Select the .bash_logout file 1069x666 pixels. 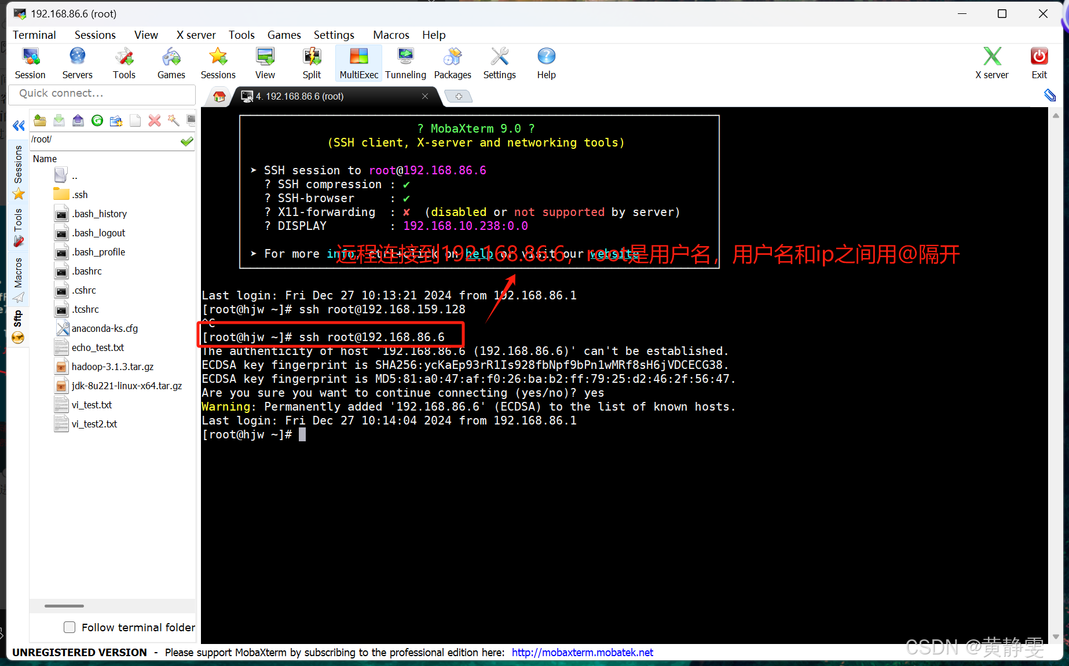tap(90, 233)
